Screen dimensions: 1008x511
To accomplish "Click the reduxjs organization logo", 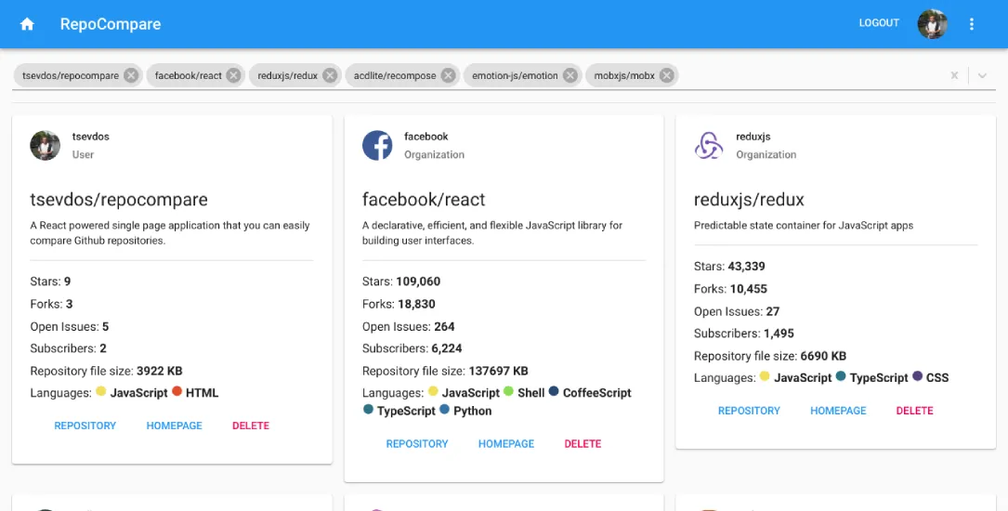I will pyautogui.click(x=709, y=145).
